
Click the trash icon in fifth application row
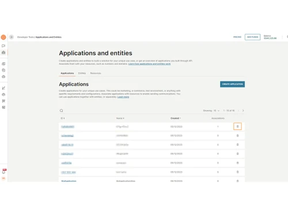(x=237, y=163)
